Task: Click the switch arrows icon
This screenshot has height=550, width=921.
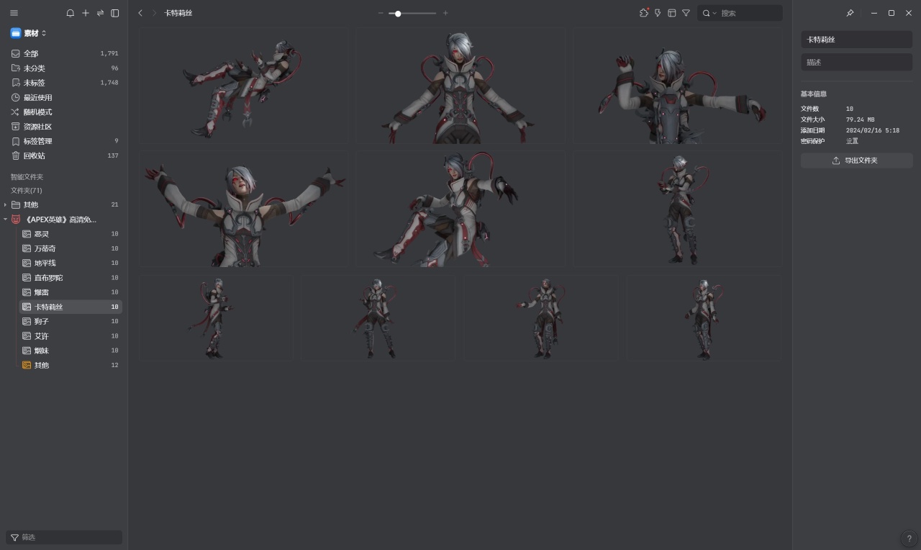Action: tap(100, 13)
